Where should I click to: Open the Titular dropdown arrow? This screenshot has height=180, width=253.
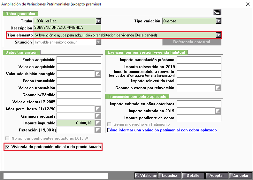click(98, 21)
